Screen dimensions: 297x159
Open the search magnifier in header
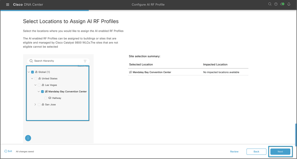pyautogui.click(x=270, y=4)
